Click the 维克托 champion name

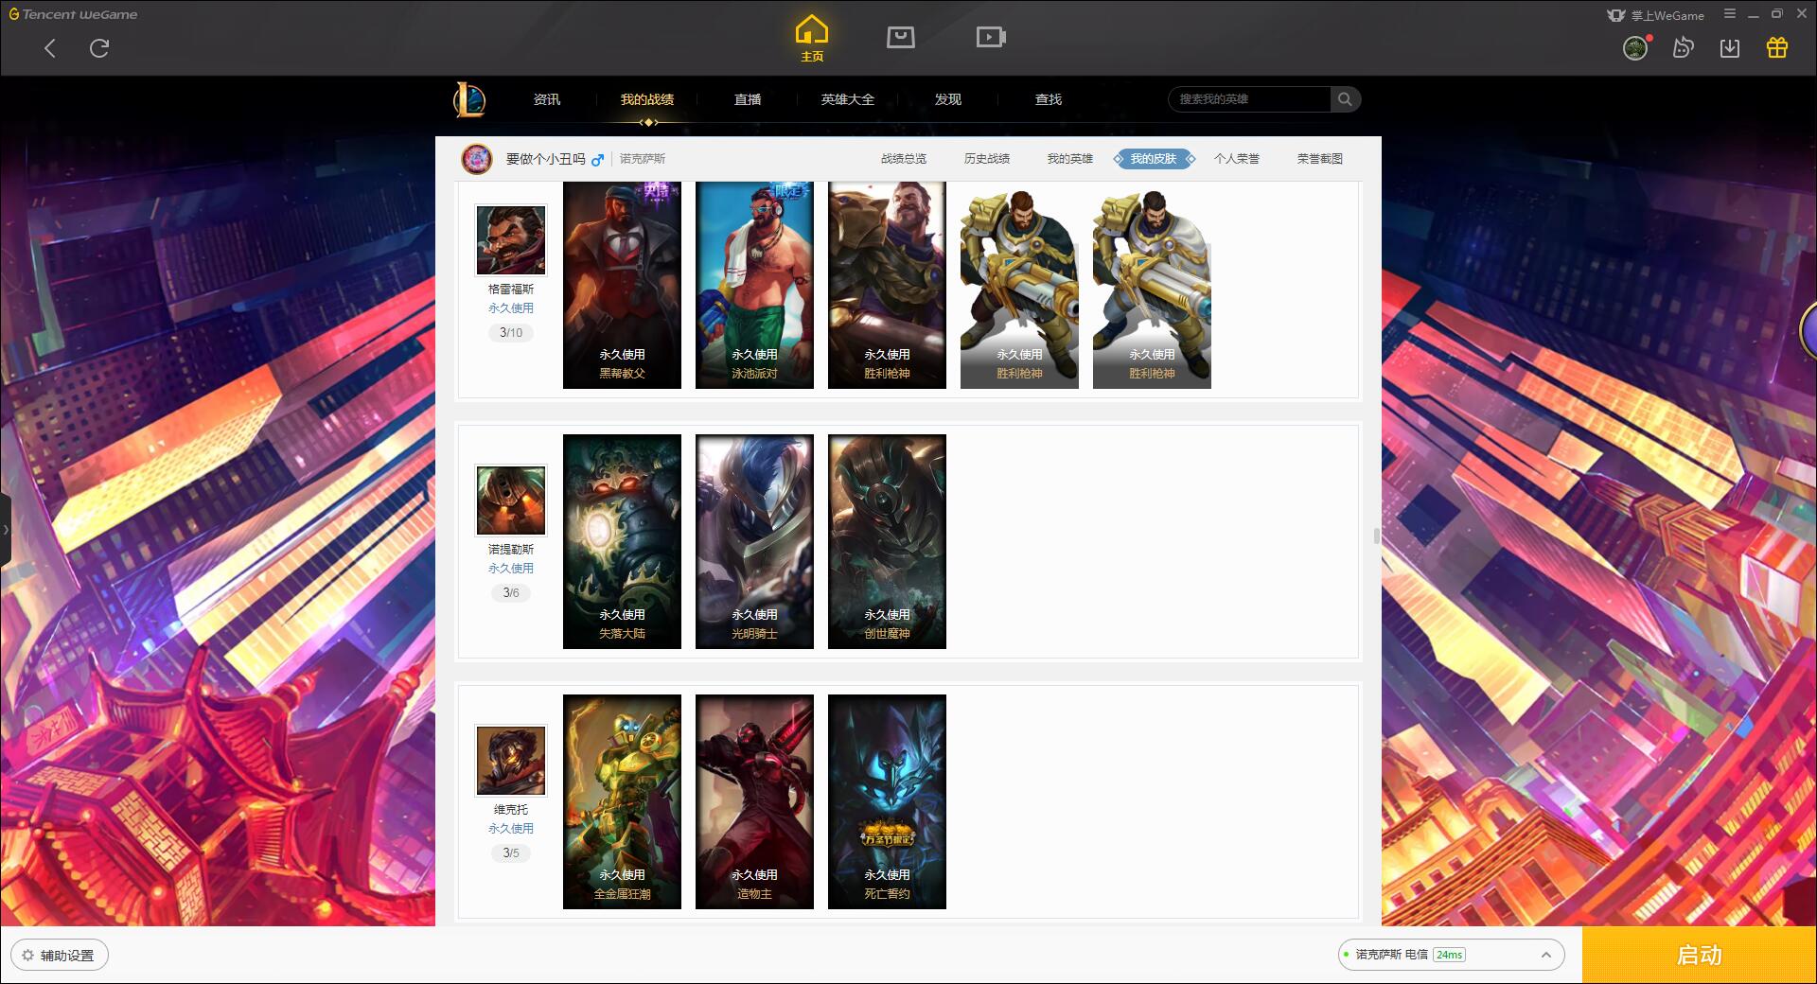(x=511, y=810)
